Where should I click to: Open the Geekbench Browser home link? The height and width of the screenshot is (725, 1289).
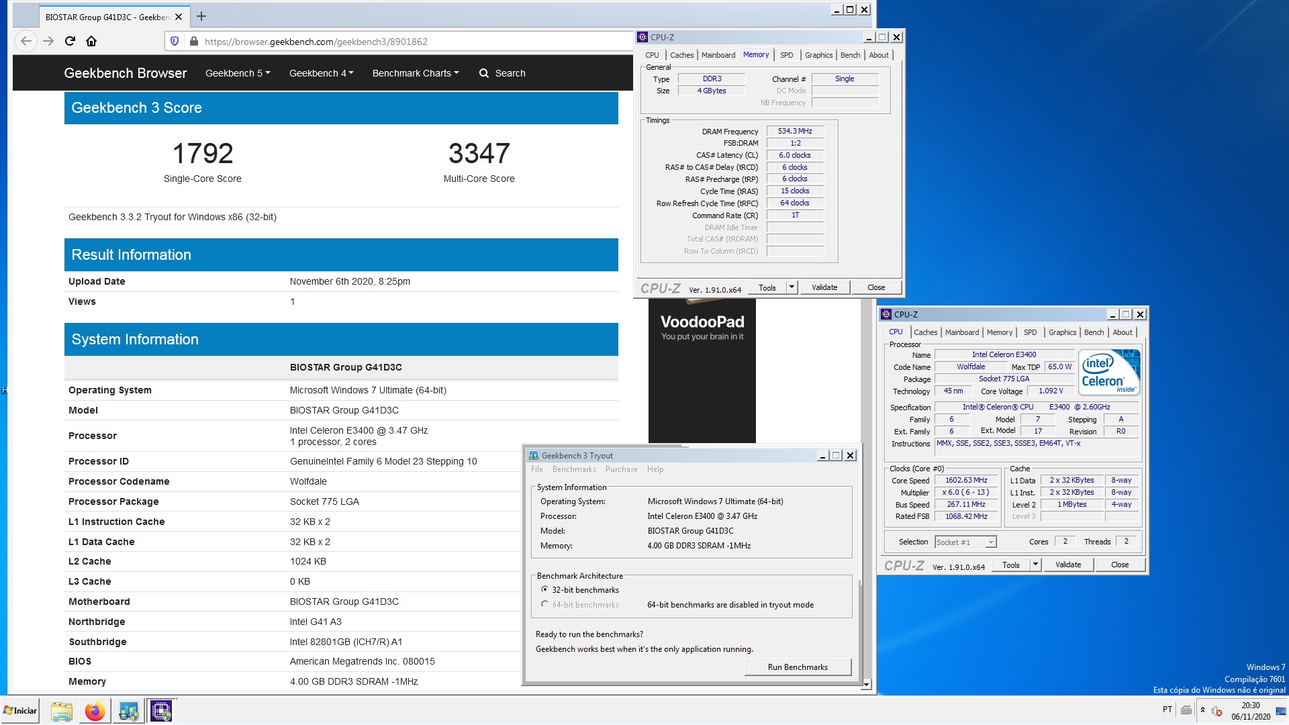pyautogui.click(x=125, y=73)
